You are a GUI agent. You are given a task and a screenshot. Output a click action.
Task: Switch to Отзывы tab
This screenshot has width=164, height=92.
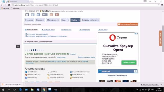point(40,20)
